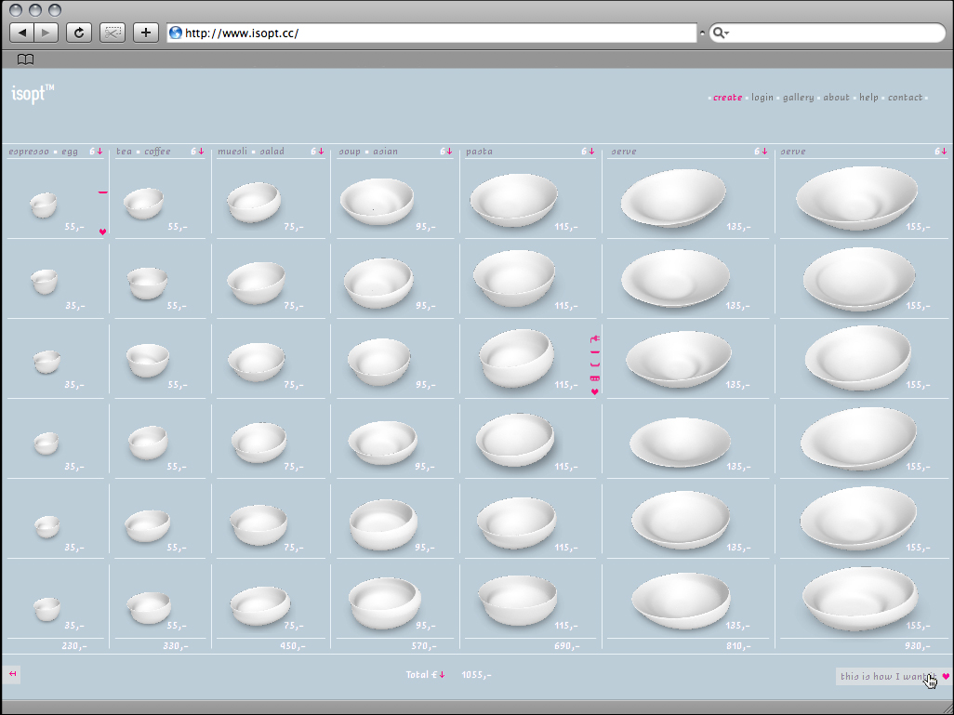The image size is (954, 715).
Task: Select the open bowl shape icon beside pasta bowl
Action: [x=595, y=365]
